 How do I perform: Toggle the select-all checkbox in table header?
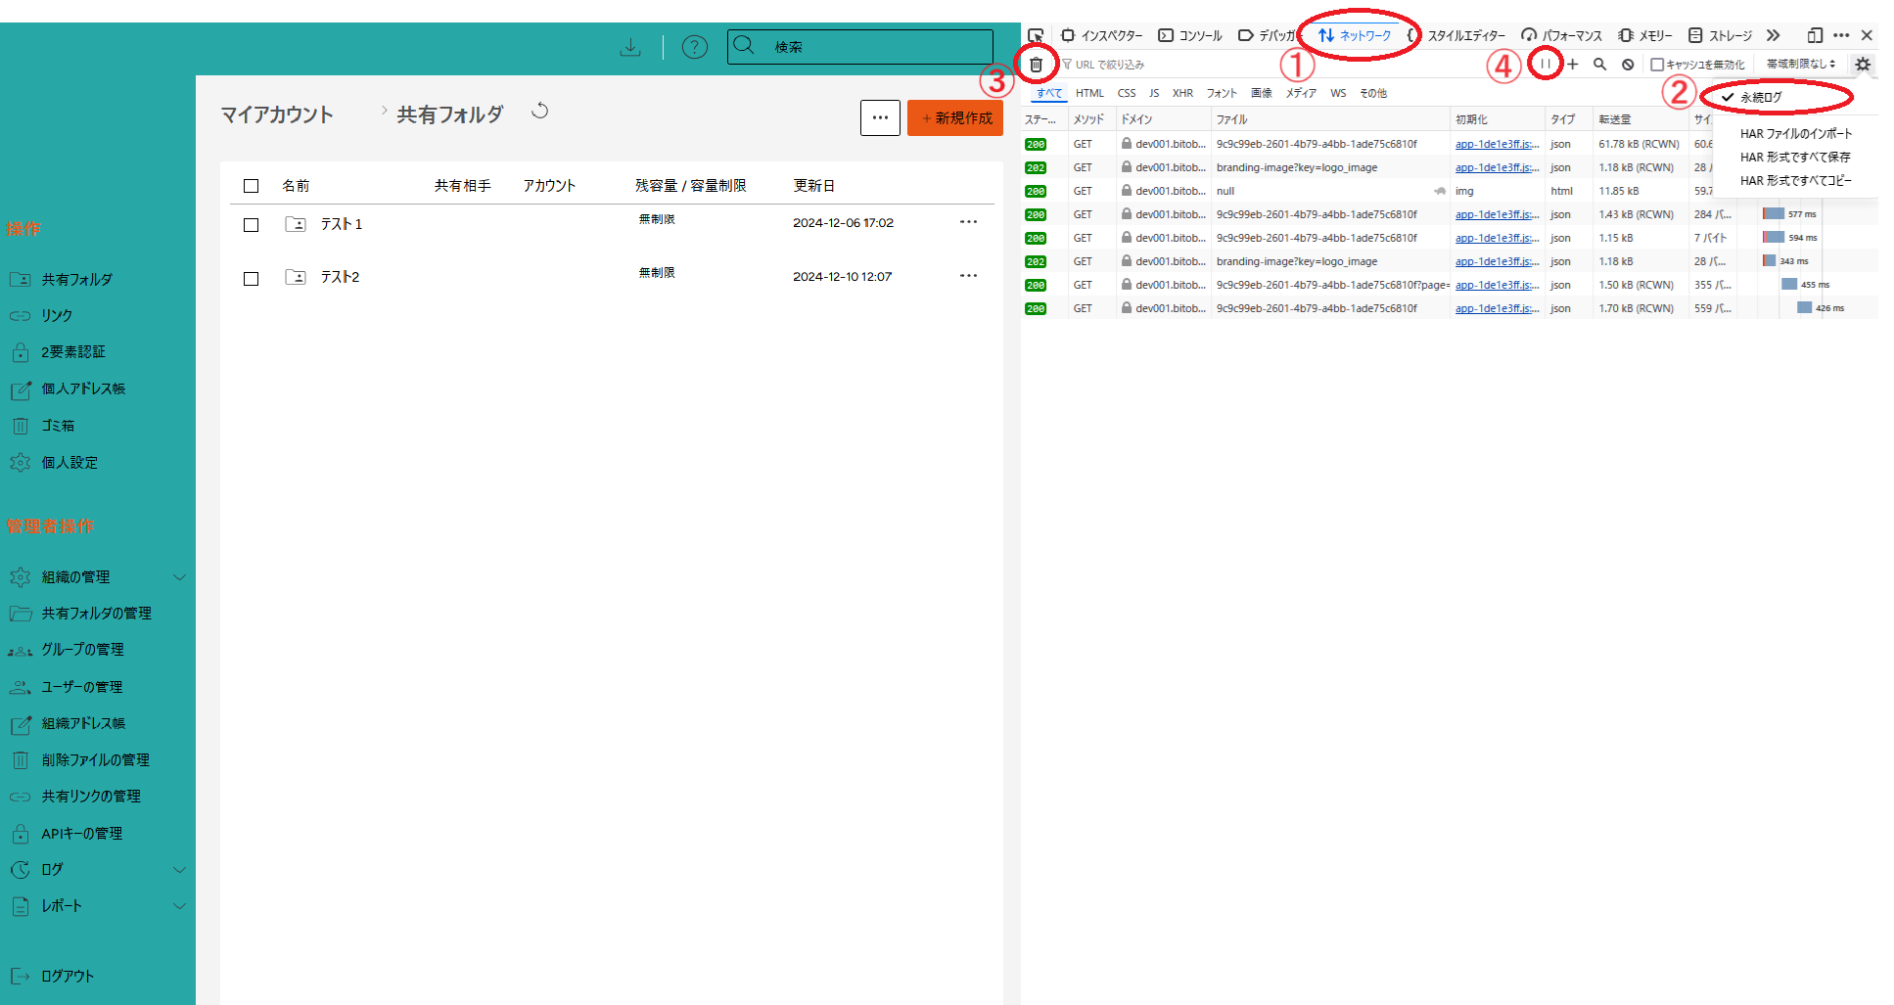click(x=252, y=186)
